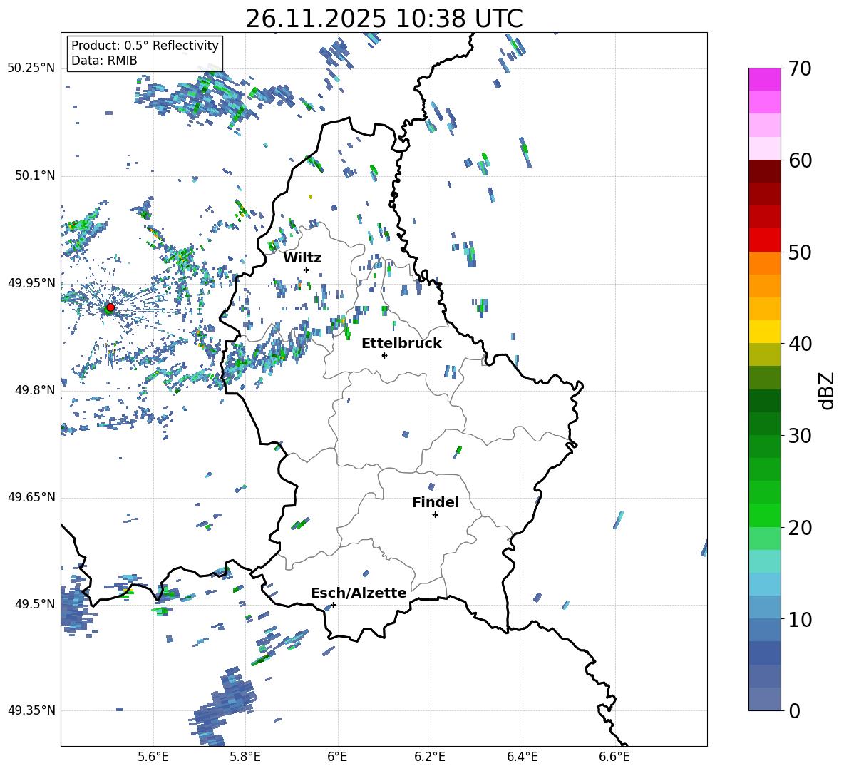Viewport: 844px width, 771px height.
Task: Click the Product: 0.5° Reflectivity text
Action: point(145,46)
